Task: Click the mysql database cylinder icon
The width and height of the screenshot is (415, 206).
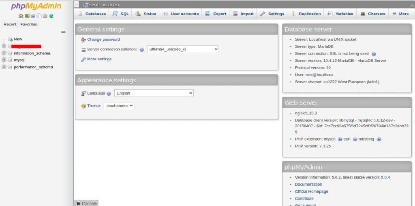Action: [x=10, y=60]
